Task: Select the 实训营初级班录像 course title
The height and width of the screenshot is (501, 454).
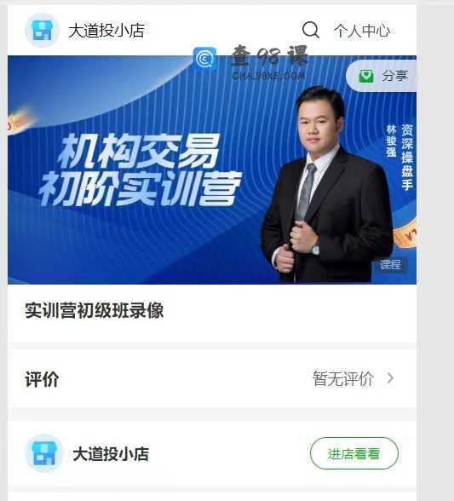Action: click(x=95, y=310)
